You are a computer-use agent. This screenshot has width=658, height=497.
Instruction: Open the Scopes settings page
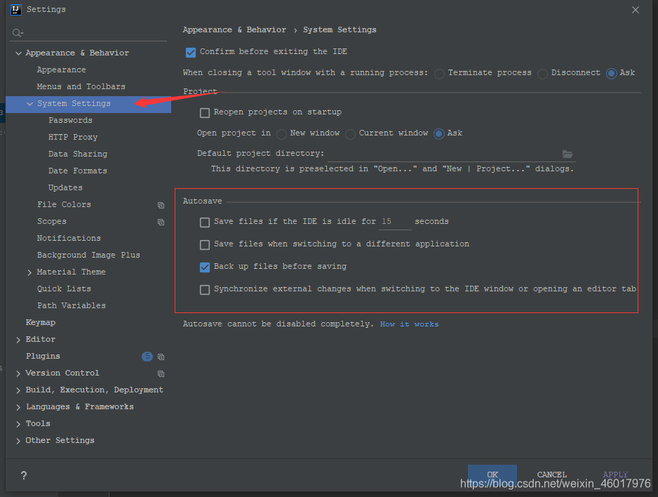(52, 221)
